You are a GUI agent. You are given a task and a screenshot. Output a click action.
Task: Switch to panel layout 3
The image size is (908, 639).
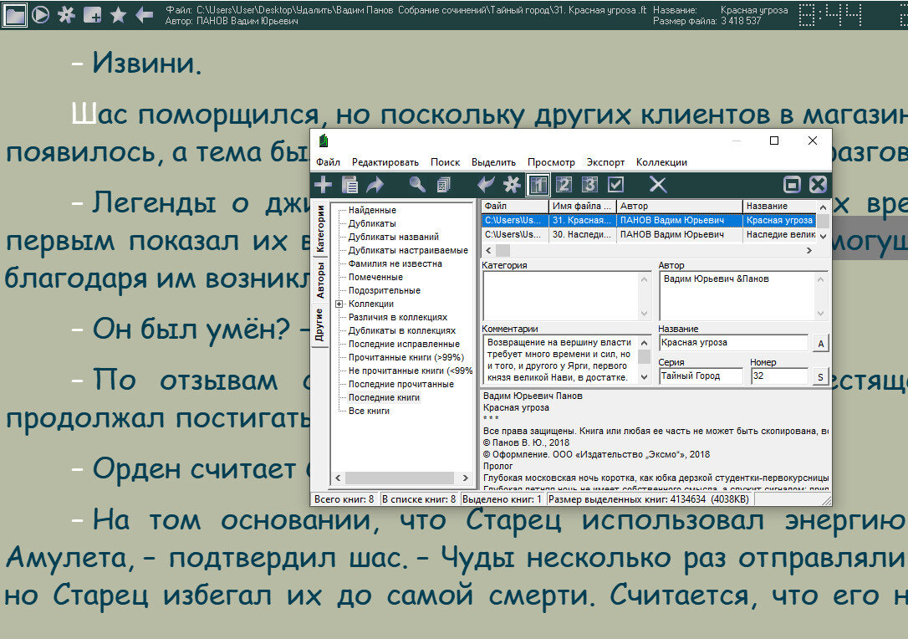[x=589, y=185]
